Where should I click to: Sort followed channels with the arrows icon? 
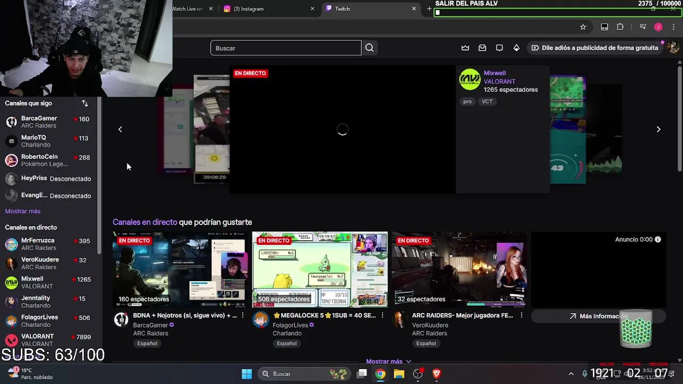85,103
